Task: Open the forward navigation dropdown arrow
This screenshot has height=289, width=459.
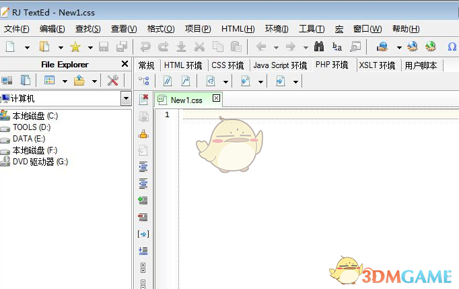Action: tap(306, 47)
